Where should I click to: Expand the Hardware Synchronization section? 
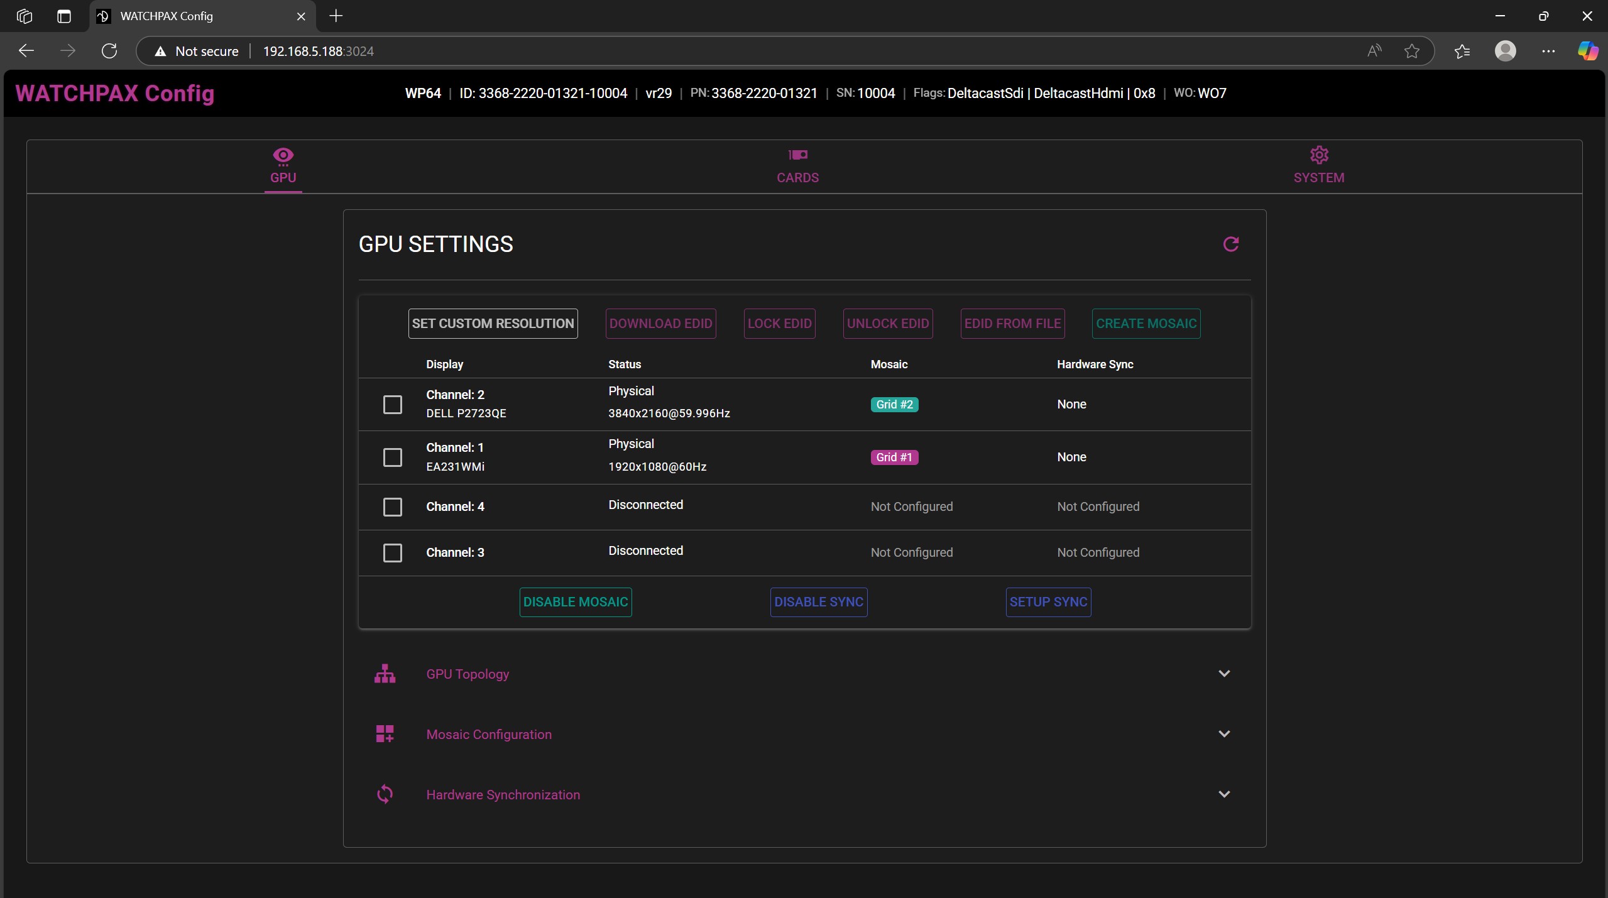[x=1224, y=794]
